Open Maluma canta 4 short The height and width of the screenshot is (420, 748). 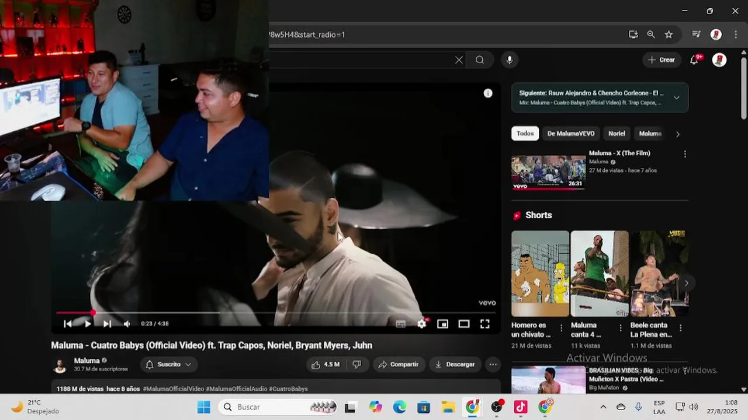coord(600,274)
